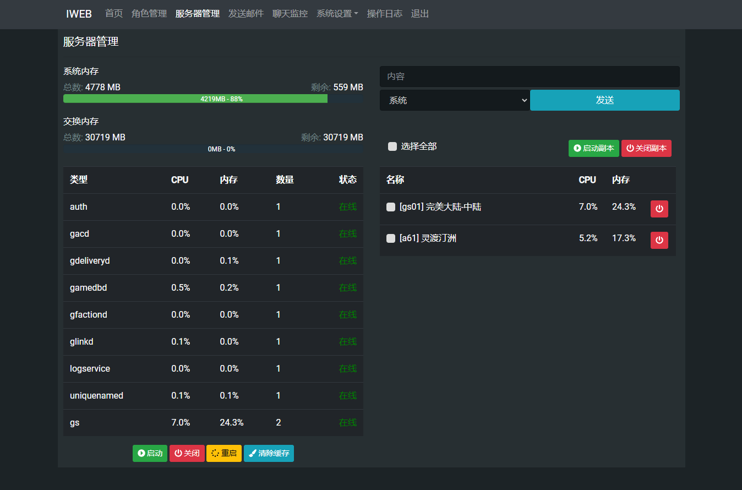Click the gdeliveryd row name
This screenshot has height=490, width=742.
[90, 261]
